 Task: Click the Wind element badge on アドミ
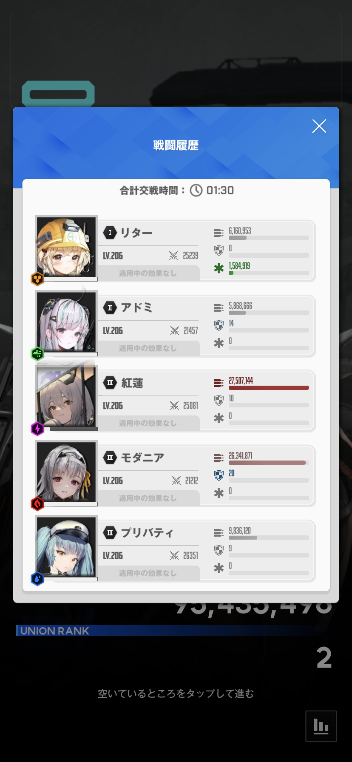pos(38,354)
